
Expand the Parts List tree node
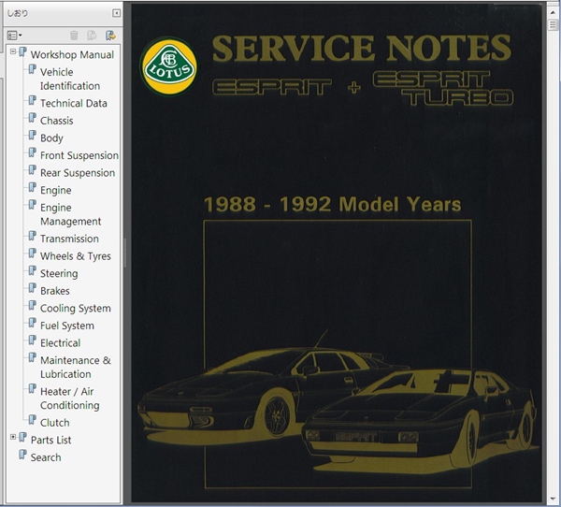[13, 437]
